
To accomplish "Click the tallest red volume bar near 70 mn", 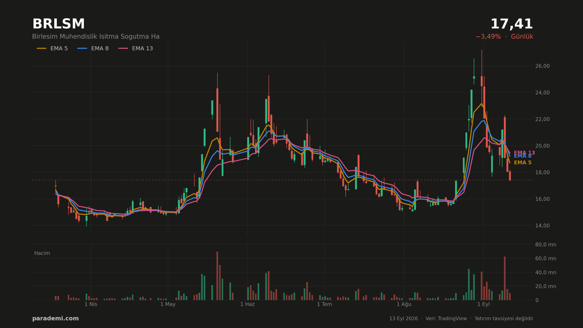I will pyautogui.click(x=217, y=276).
